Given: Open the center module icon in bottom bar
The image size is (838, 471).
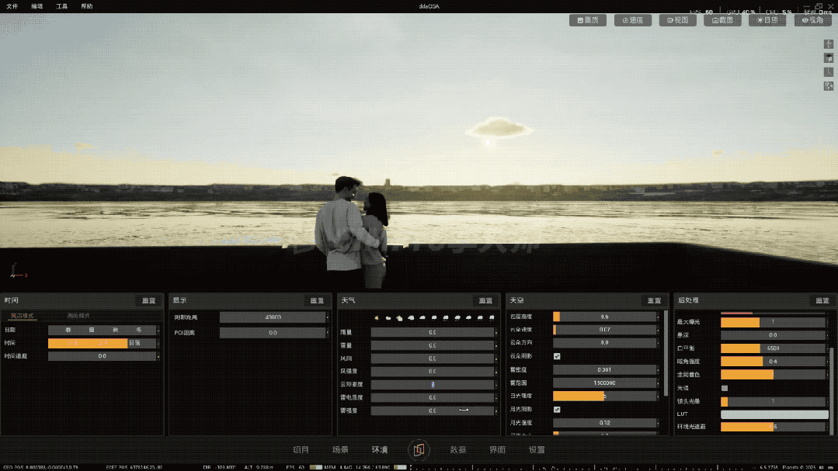Looking at the screenshot, I should point(419,449).
